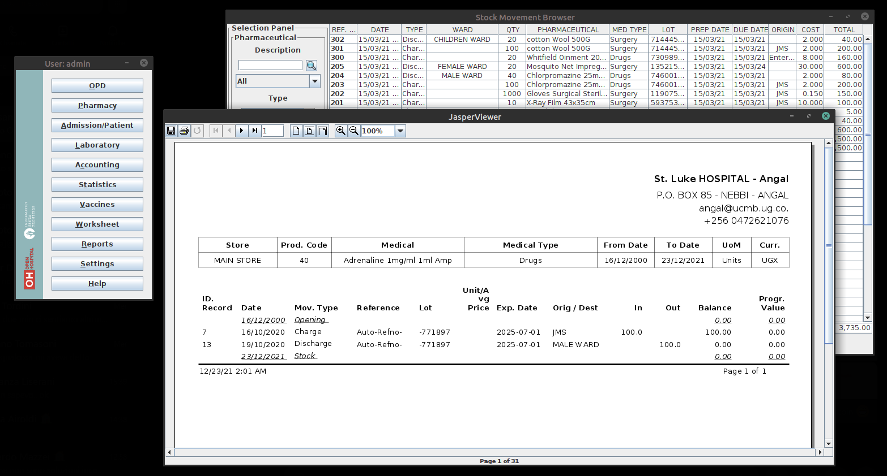Sort by PHARMACEUTICAL column header

pyautogui.click(x=568, y=30)
